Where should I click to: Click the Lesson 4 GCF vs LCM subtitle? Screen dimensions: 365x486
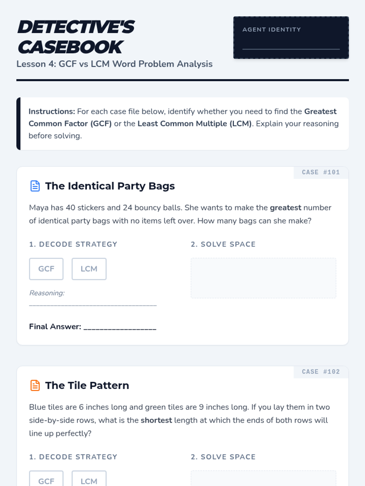pyautogui.click(x=114, y=64)
